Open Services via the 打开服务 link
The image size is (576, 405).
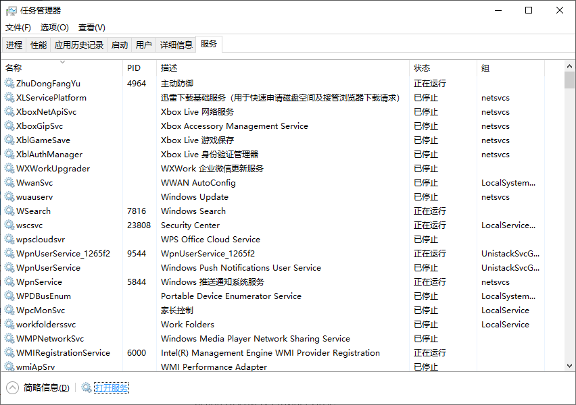(x=111, y=388)
